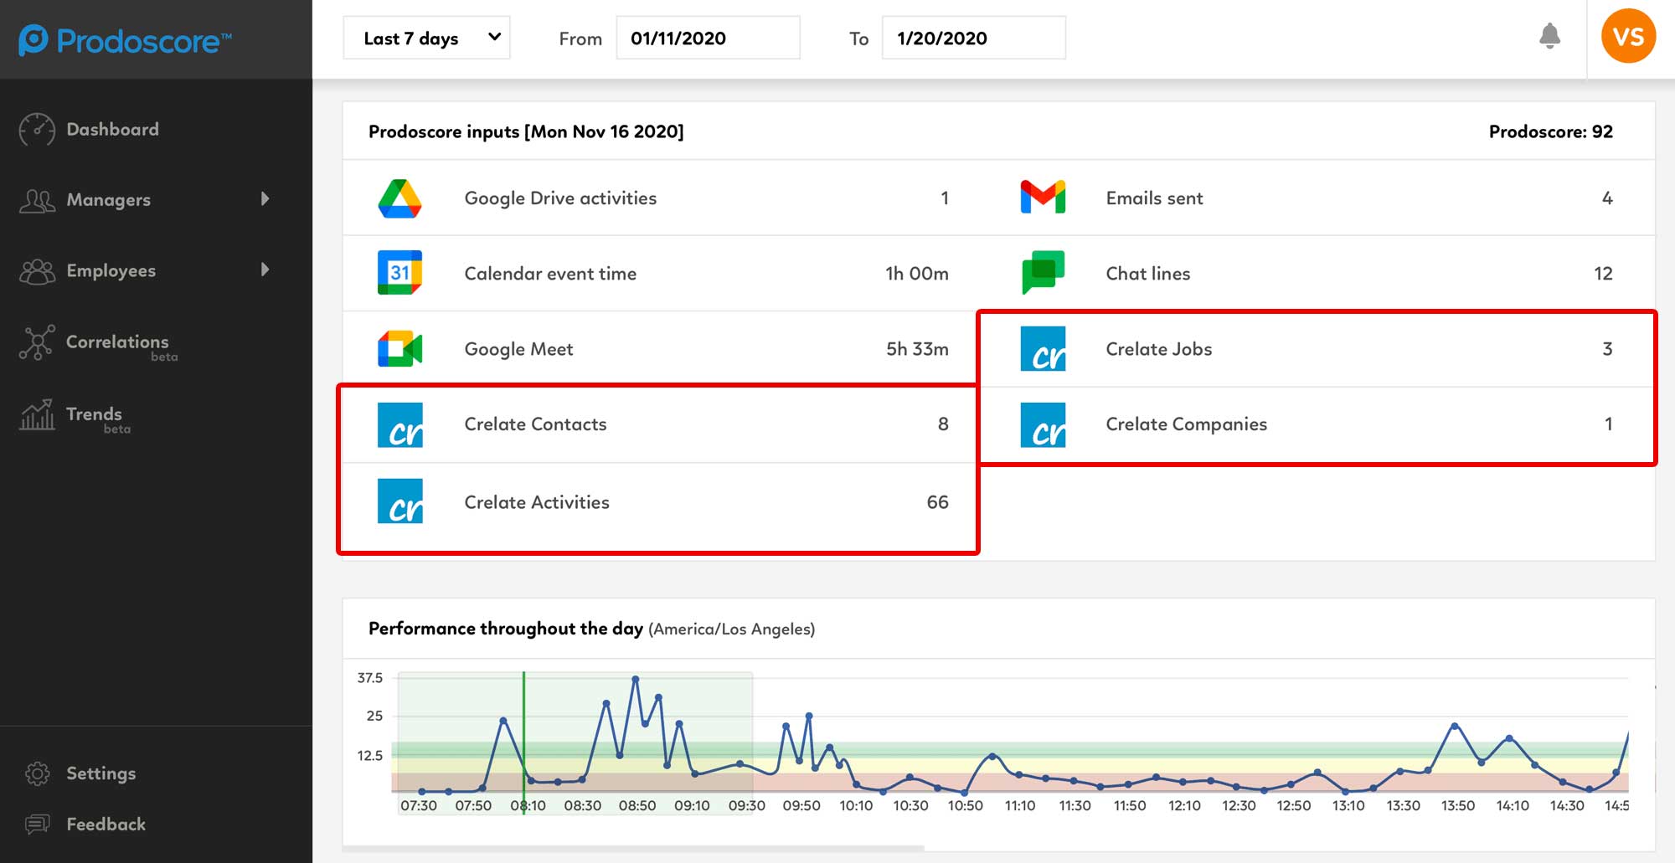Click the Crelate Activities icon

coord(400,501)
